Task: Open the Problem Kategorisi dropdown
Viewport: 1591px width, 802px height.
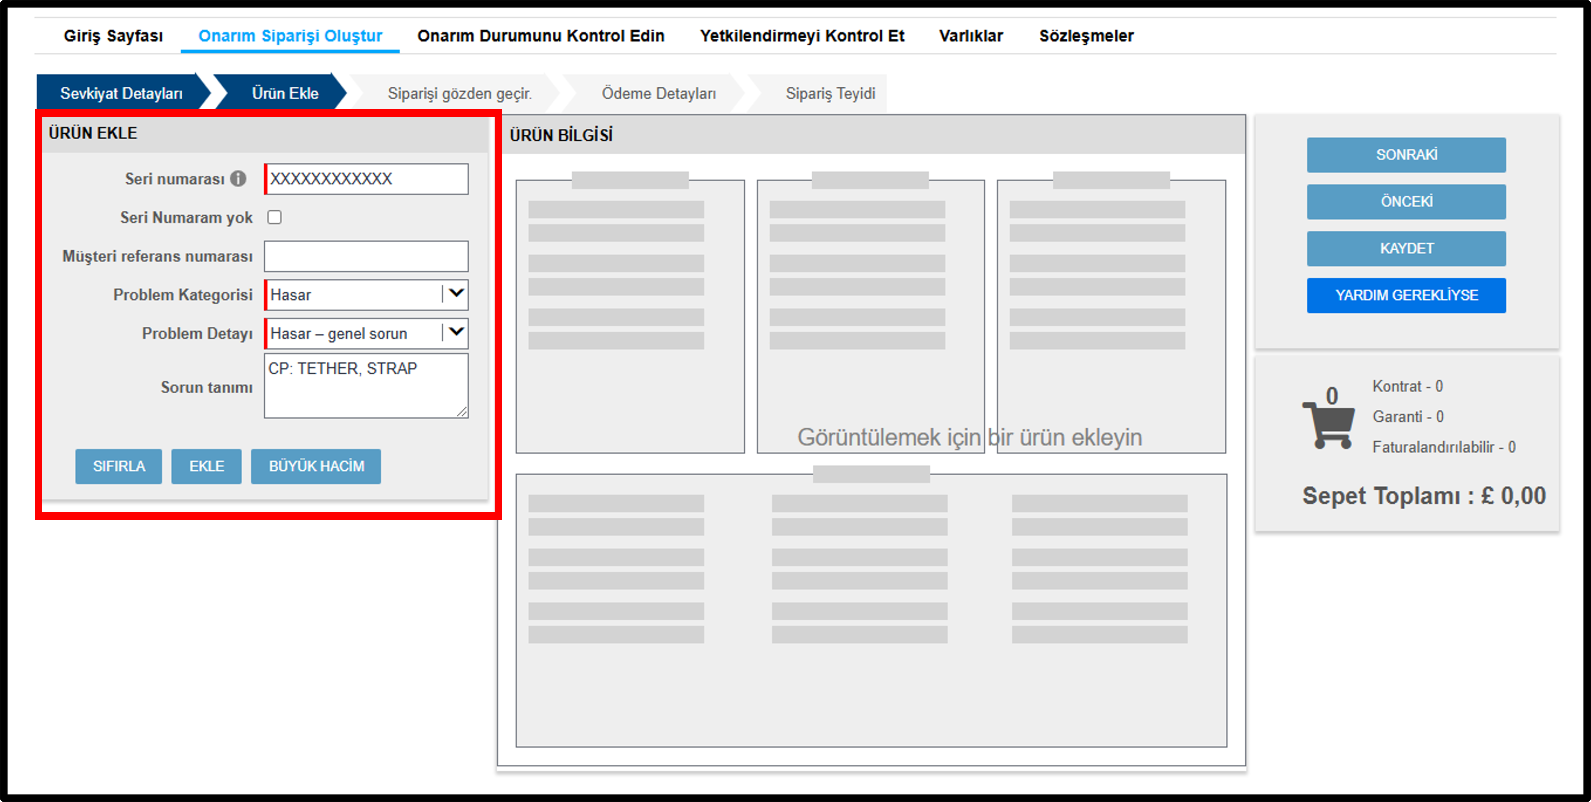Action: pos(366,295)
